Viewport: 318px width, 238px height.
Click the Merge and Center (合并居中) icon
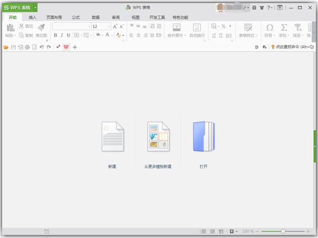tap(176, 28)
